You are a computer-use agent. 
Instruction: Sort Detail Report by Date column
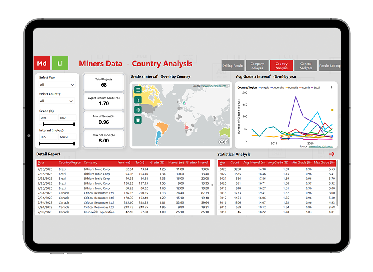click(x=41, y=163)
